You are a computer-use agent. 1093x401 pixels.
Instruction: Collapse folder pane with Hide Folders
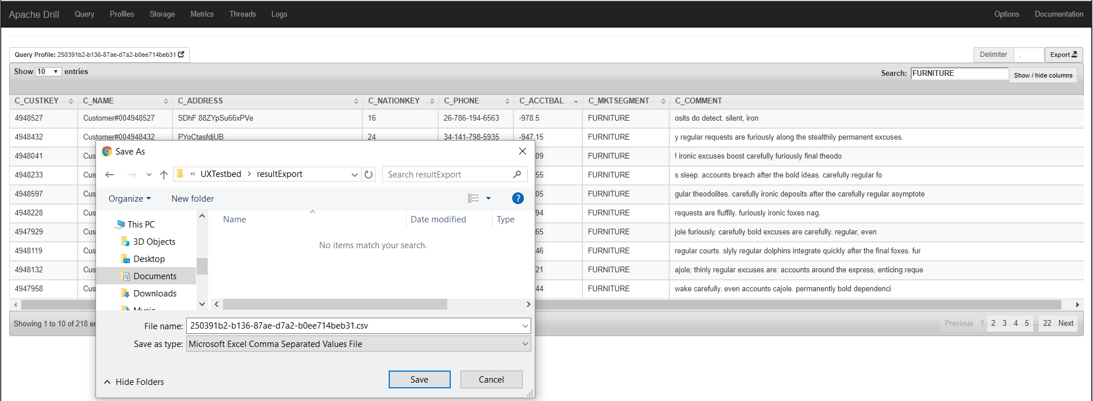134,382
